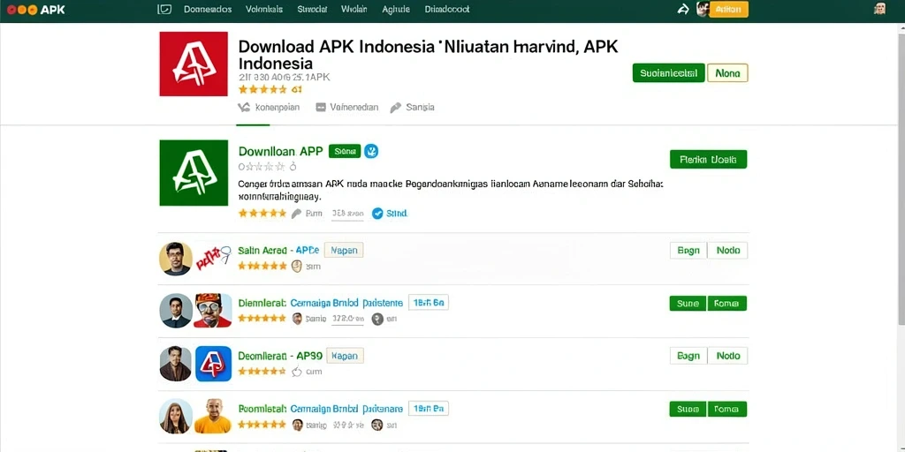The width and height of the screenshot is (905, 452).
Task: Click the star rating under header title
Action: (262, 89)
